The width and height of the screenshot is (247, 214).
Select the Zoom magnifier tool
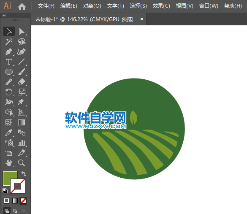pyautogui.click(x=22, y=163)
